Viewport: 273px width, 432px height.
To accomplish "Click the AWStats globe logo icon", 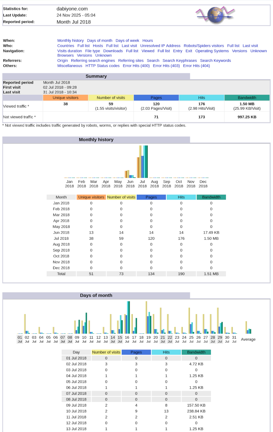I will (x=216, y=15).
